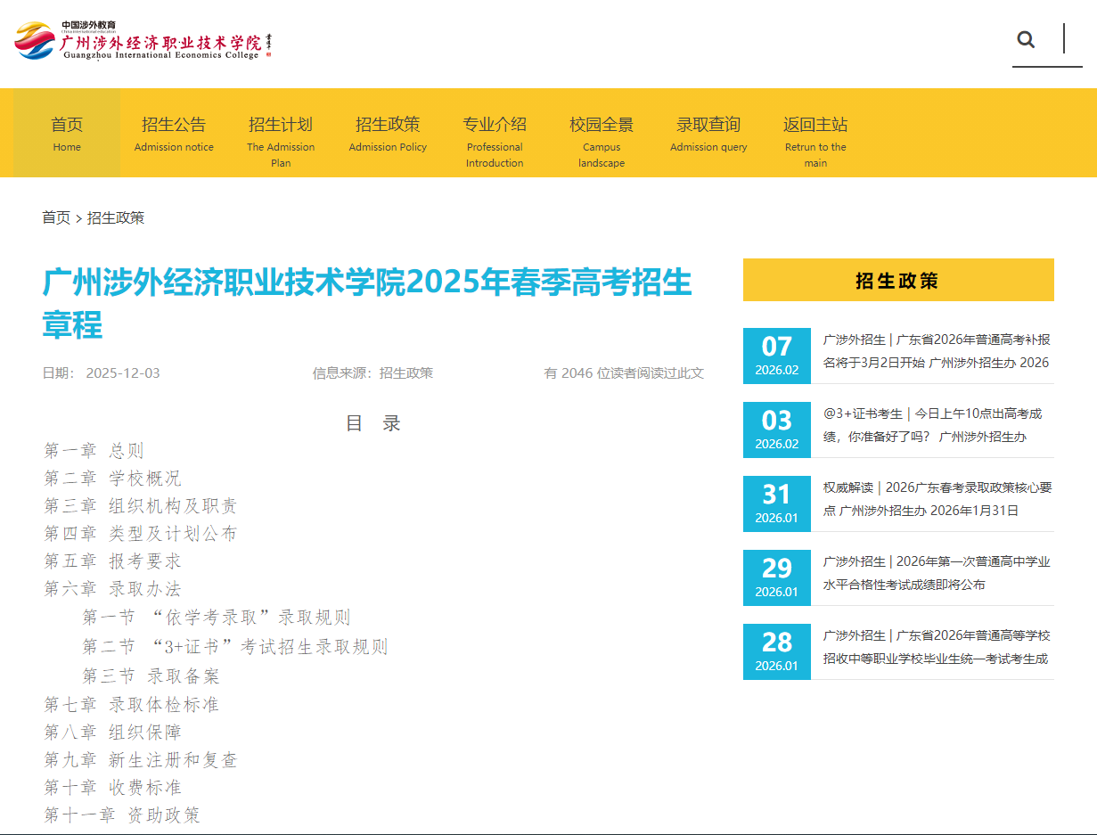Click the blue date block showing 29 2026.01

pos(776,577)
